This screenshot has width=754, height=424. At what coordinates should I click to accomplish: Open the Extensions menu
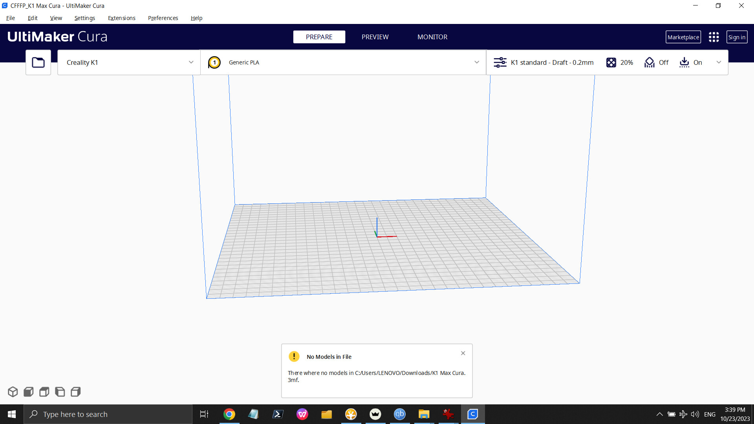pyautogui.click(x=121, y=18)
